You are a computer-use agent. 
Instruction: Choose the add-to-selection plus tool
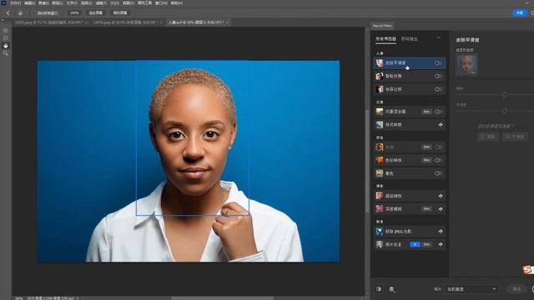[x=6, y=30]
